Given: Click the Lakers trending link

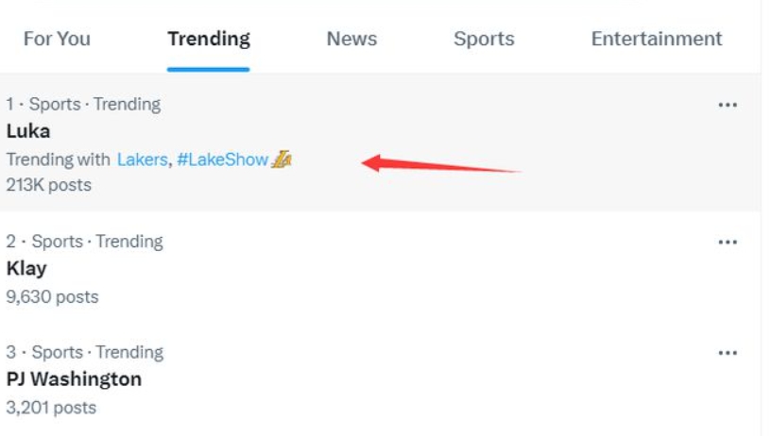Looking at the screenshot, I should 142,159.
